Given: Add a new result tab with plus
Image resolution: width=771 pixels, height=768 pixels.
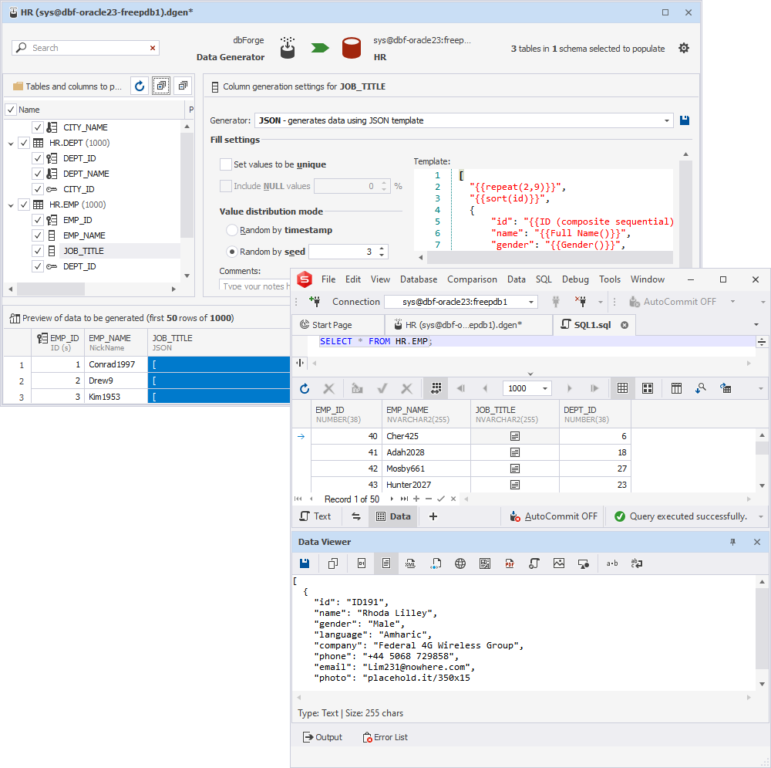Looking at the screenshot, I should click(433, 516).
